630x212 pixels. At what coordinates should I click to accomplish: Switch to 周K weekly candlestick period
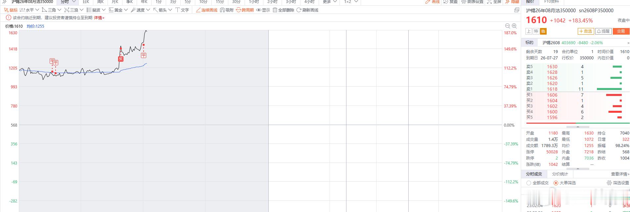click(x=100, y=2)
